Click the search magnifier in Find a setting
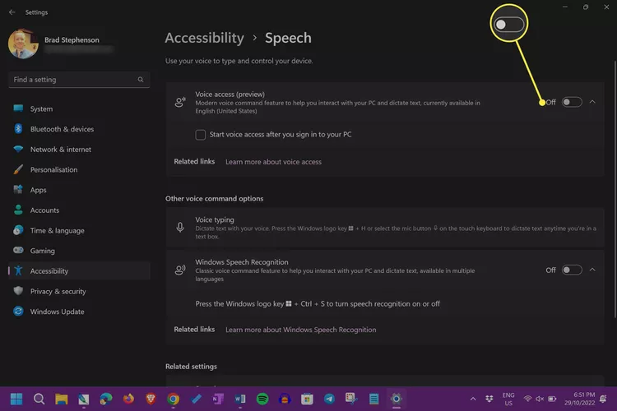 [141, 80]
